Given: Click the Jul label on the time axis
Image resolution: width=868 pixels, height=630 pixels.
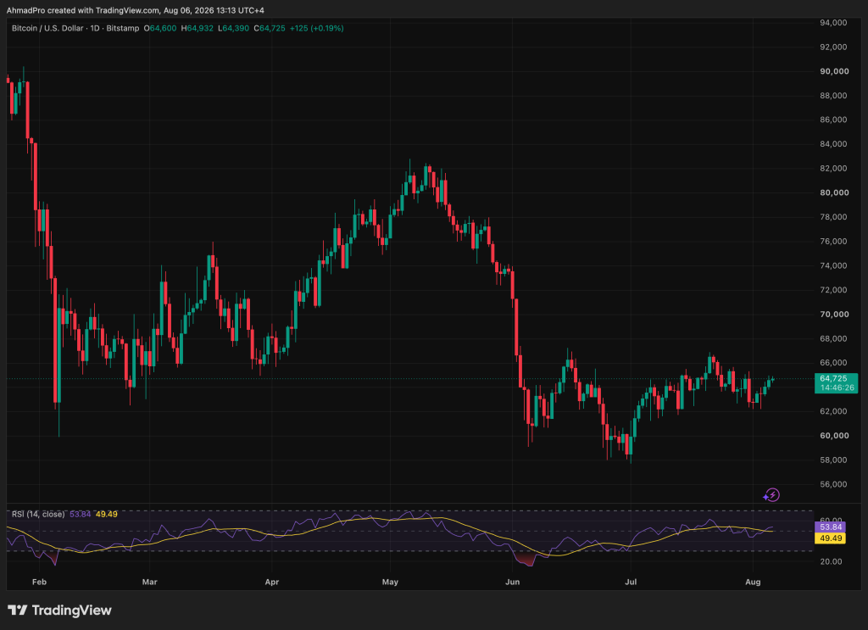Looking at the screenshot, I should 631,582.
